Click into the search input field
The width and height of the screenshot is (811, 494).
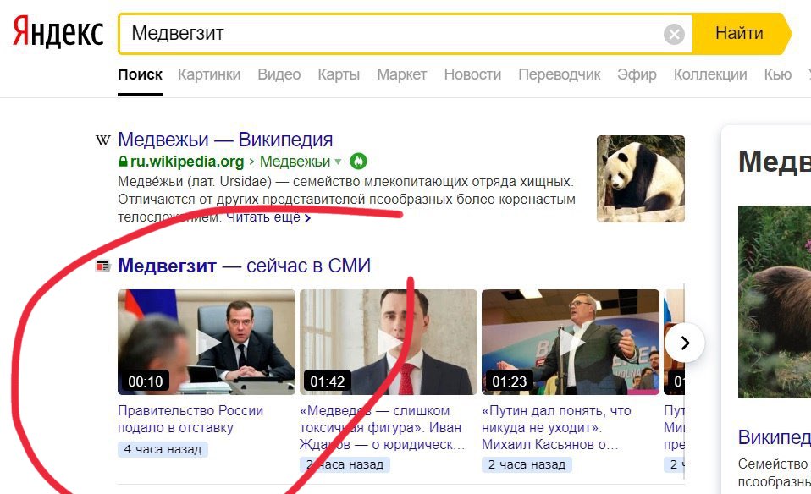393,34
